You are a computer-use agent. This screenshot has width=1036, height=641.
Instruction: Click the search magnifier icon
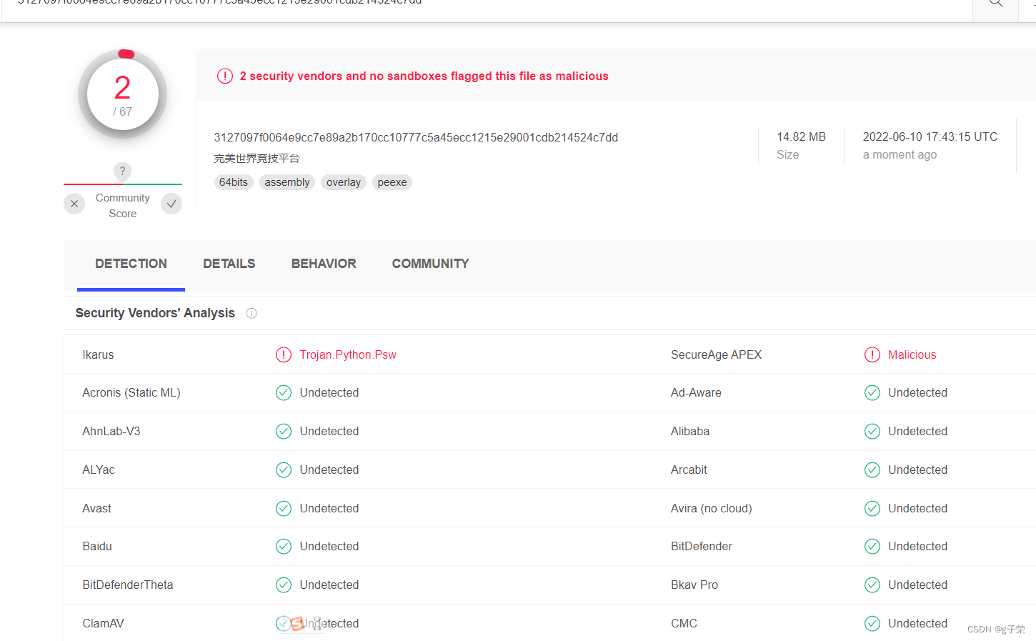995,4
